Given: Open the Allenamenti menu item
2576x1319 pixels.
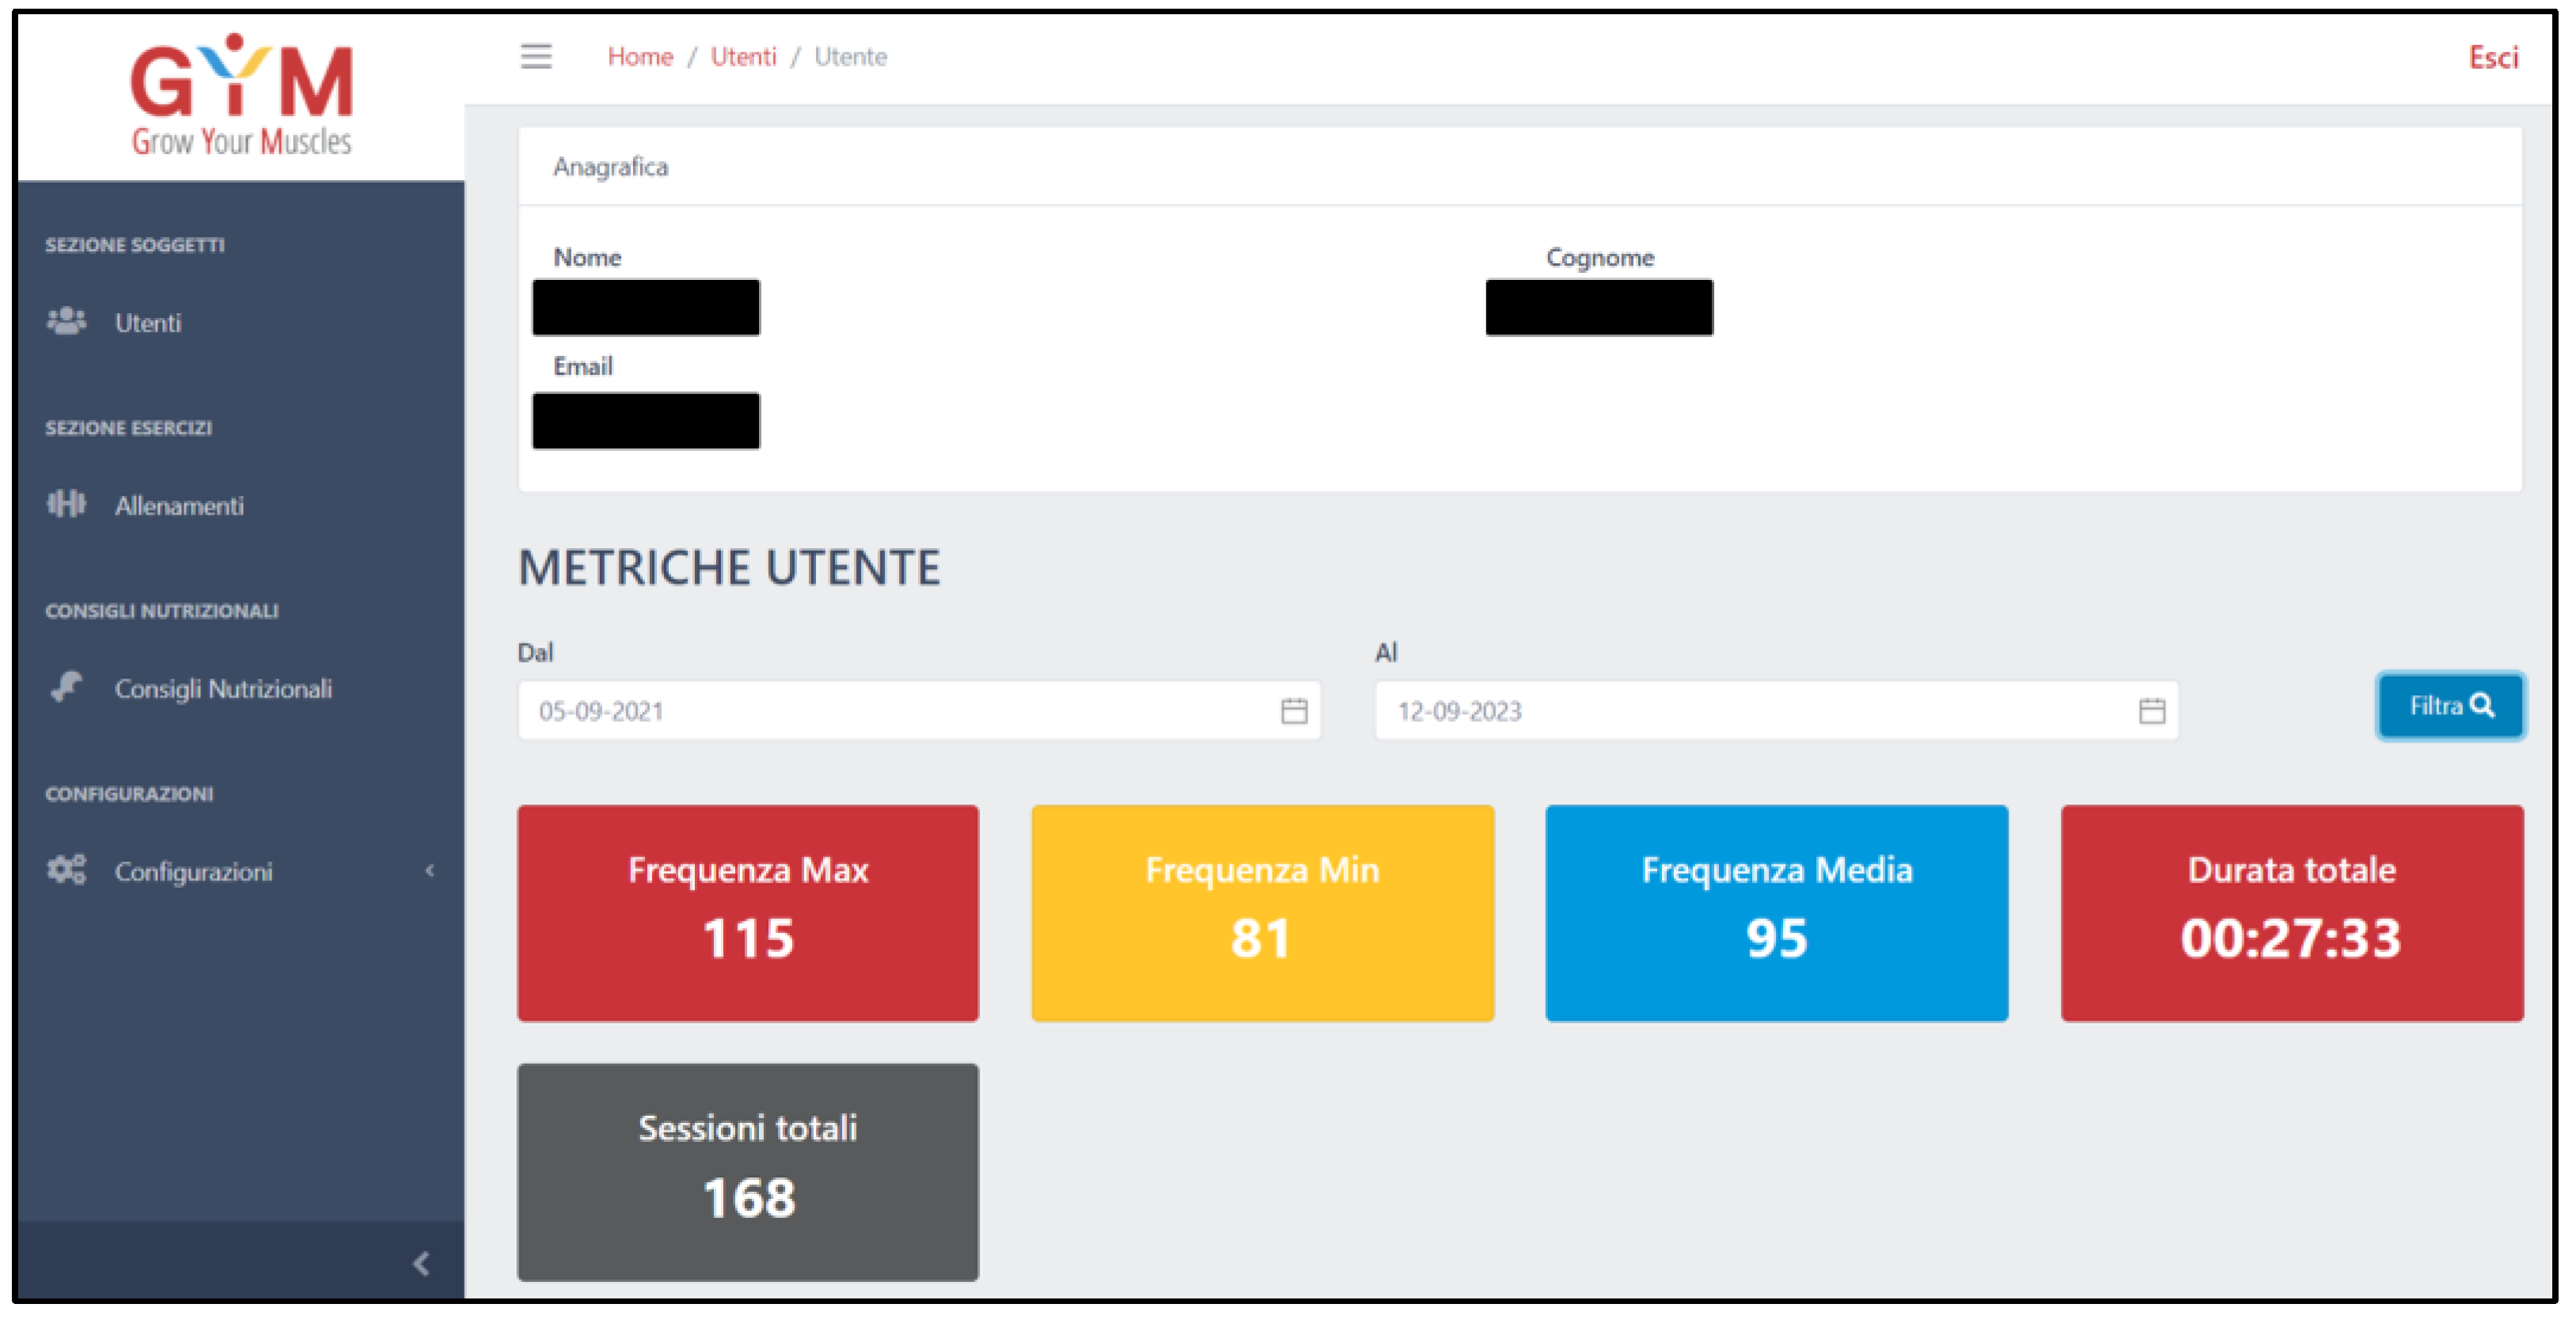Looking at the screenshot, I should tap(179, 505).
